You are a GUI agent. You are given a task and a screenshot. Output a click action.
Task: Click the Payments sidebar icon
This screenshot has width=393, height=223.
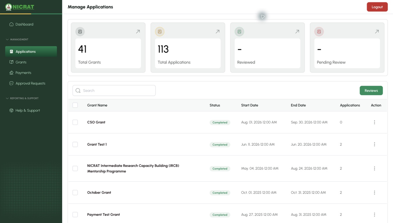[11, 73]
